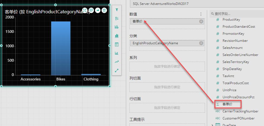Click the 行切面 drop zone

pos(167,108)
